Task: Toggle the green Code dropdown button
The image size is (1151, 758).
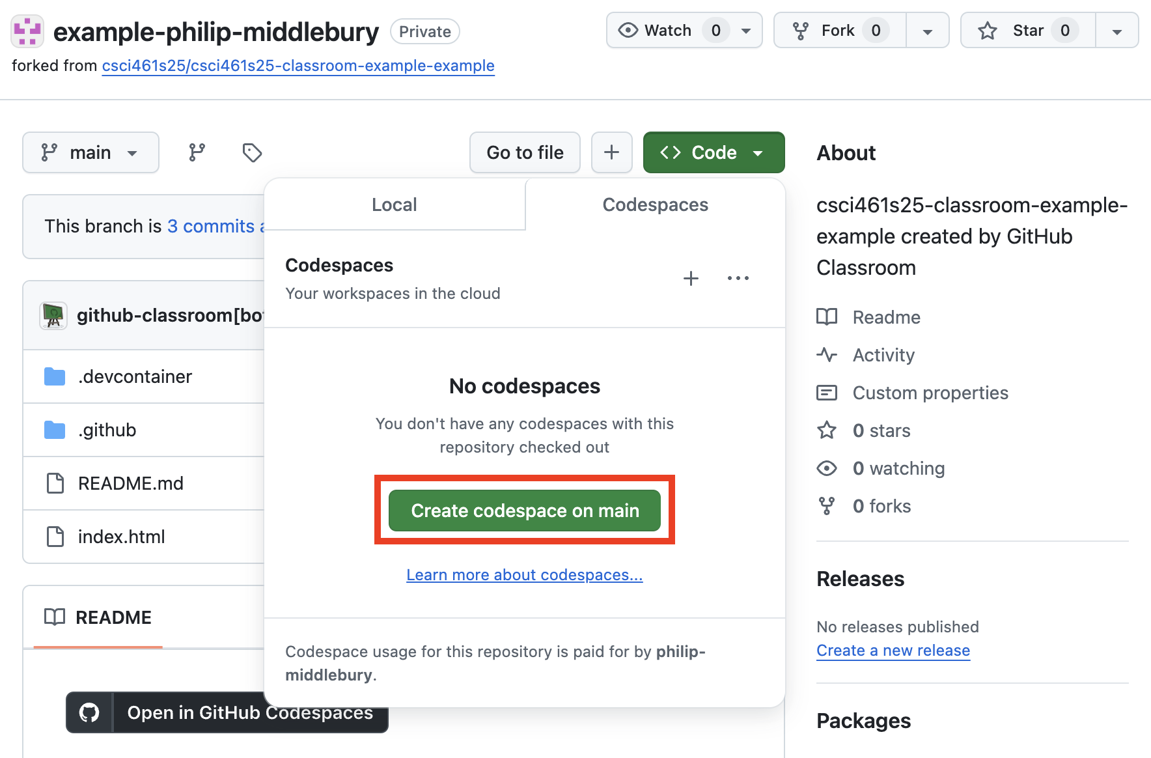Action: [x=714, y=152]
